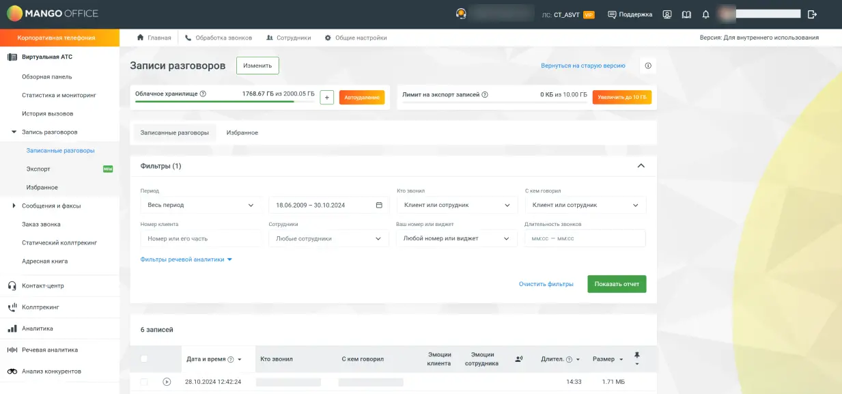Expand Фильтры речевой аналитики
This screenshot has width=842, height=394.
(x=186, y=259)
